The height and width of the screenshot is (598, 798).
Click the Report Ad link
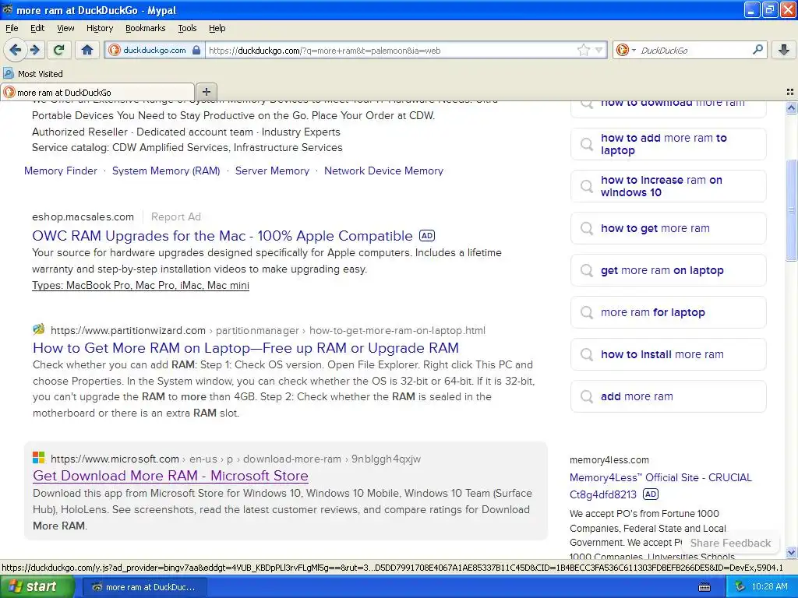pyautogui.click(x=176, y=216)
